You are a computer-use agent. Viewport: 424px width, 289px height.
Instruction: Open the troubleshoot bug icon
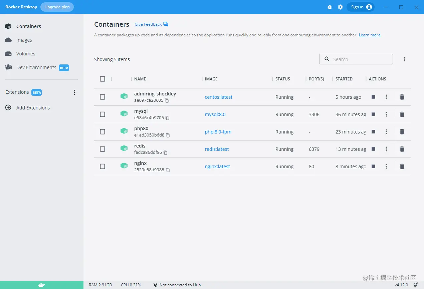click(330, 7)
